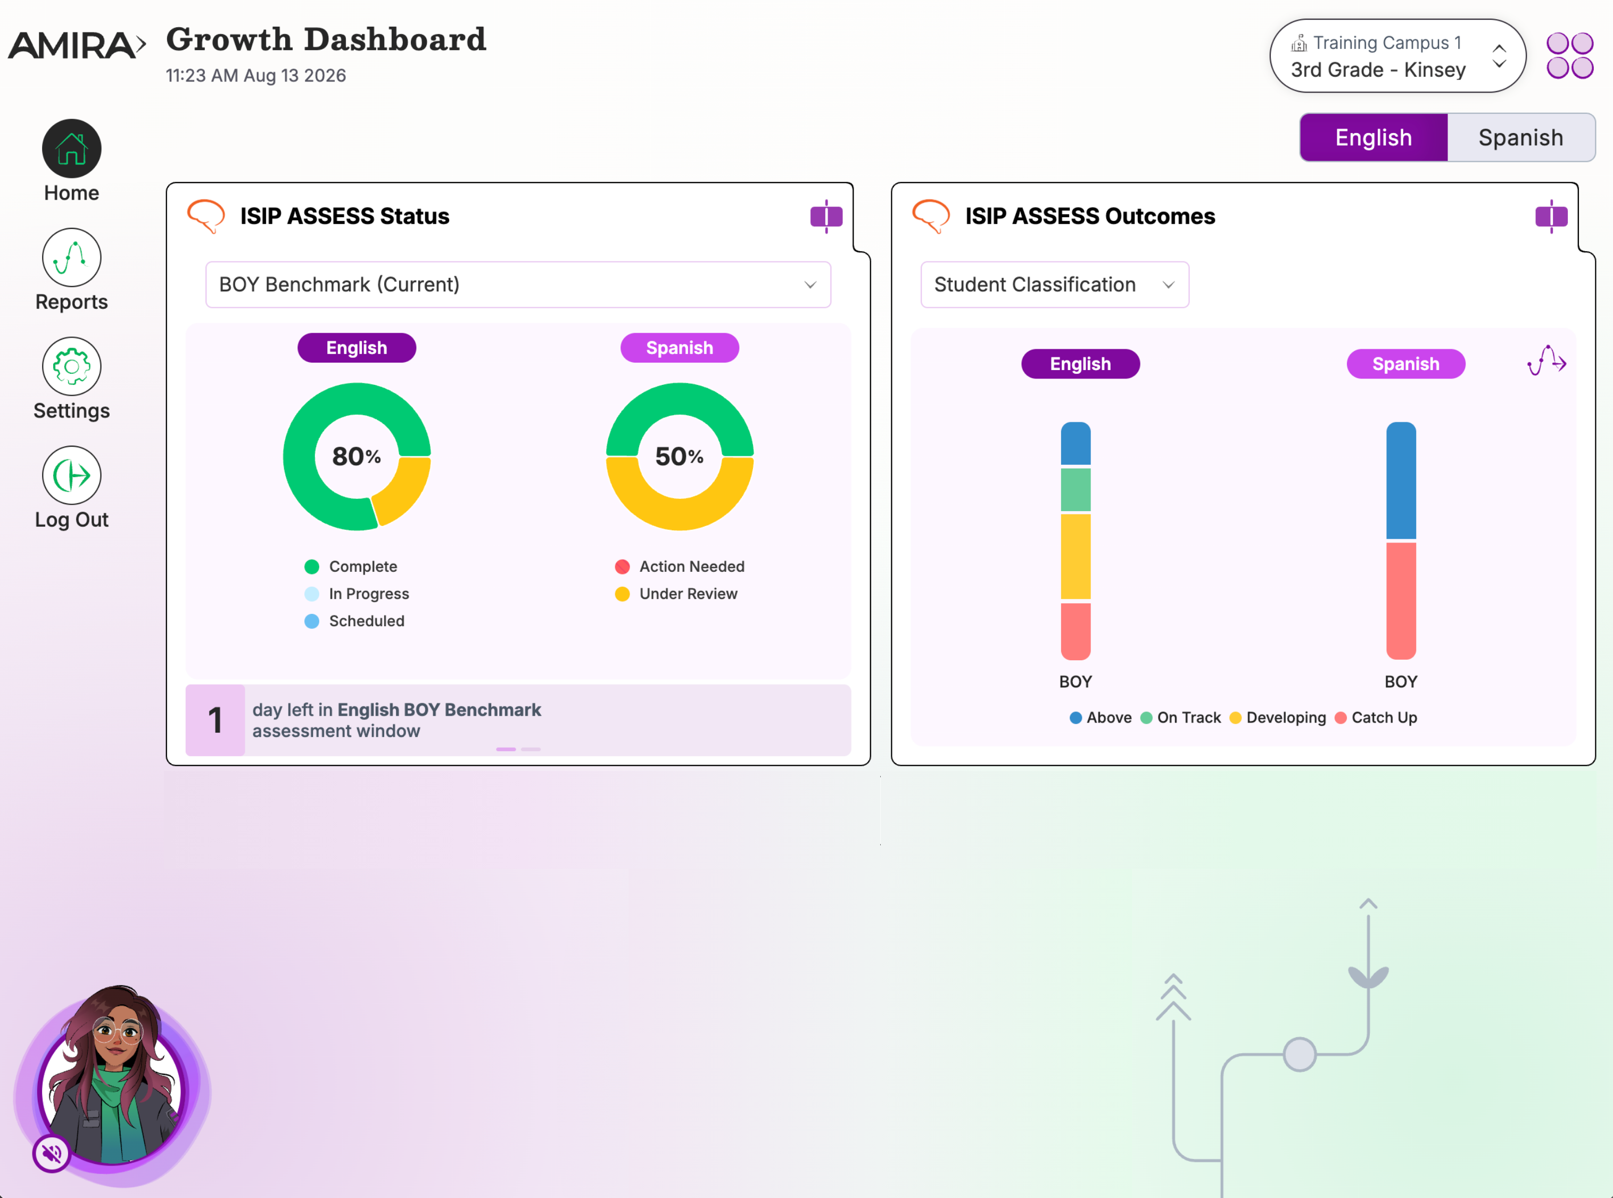Open growth trend arrow icon in Outcomes

1546,360
